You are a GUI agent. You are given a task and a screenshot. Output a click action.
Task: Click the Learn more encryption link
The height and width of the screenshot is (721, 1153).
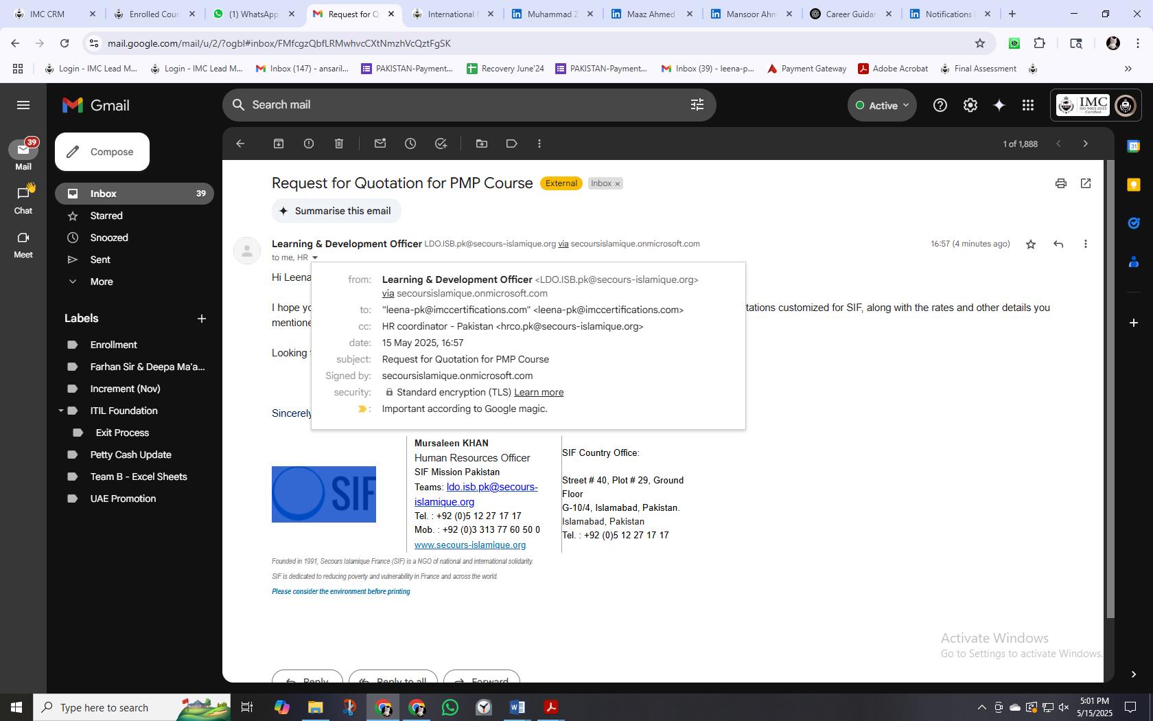[539, 392]
